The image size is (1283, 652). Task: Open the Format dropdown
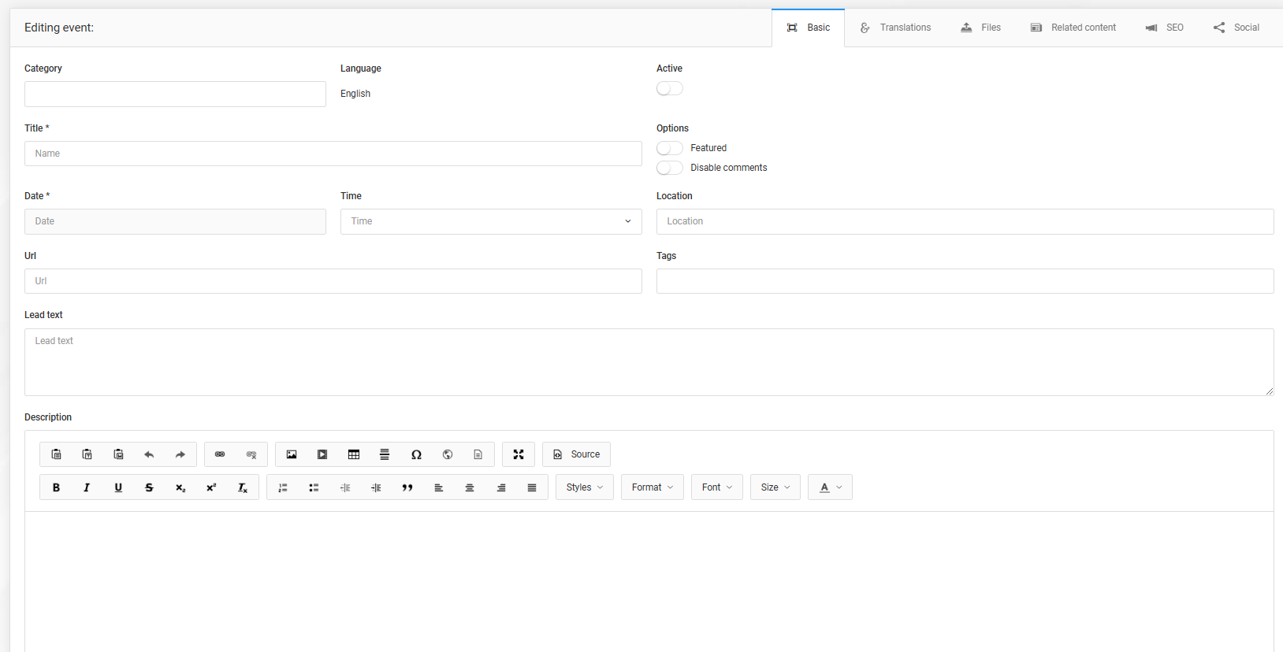[x=652, y=487]
